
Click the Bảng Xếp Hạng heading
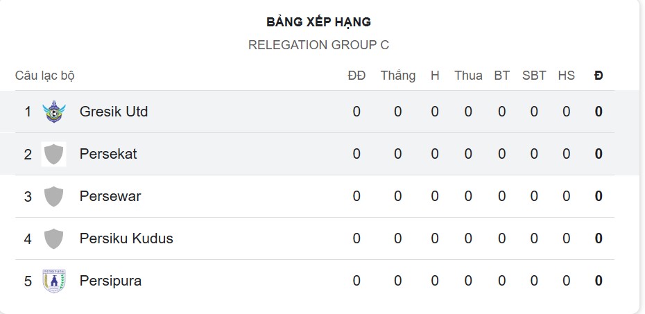[x=318, y=22]
